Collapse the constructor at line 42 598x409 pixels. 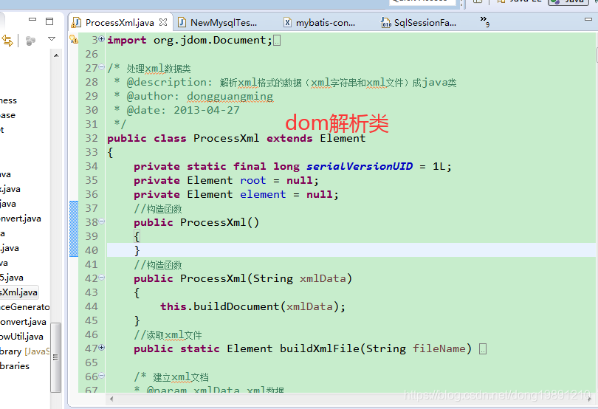[x=101, y=278]
